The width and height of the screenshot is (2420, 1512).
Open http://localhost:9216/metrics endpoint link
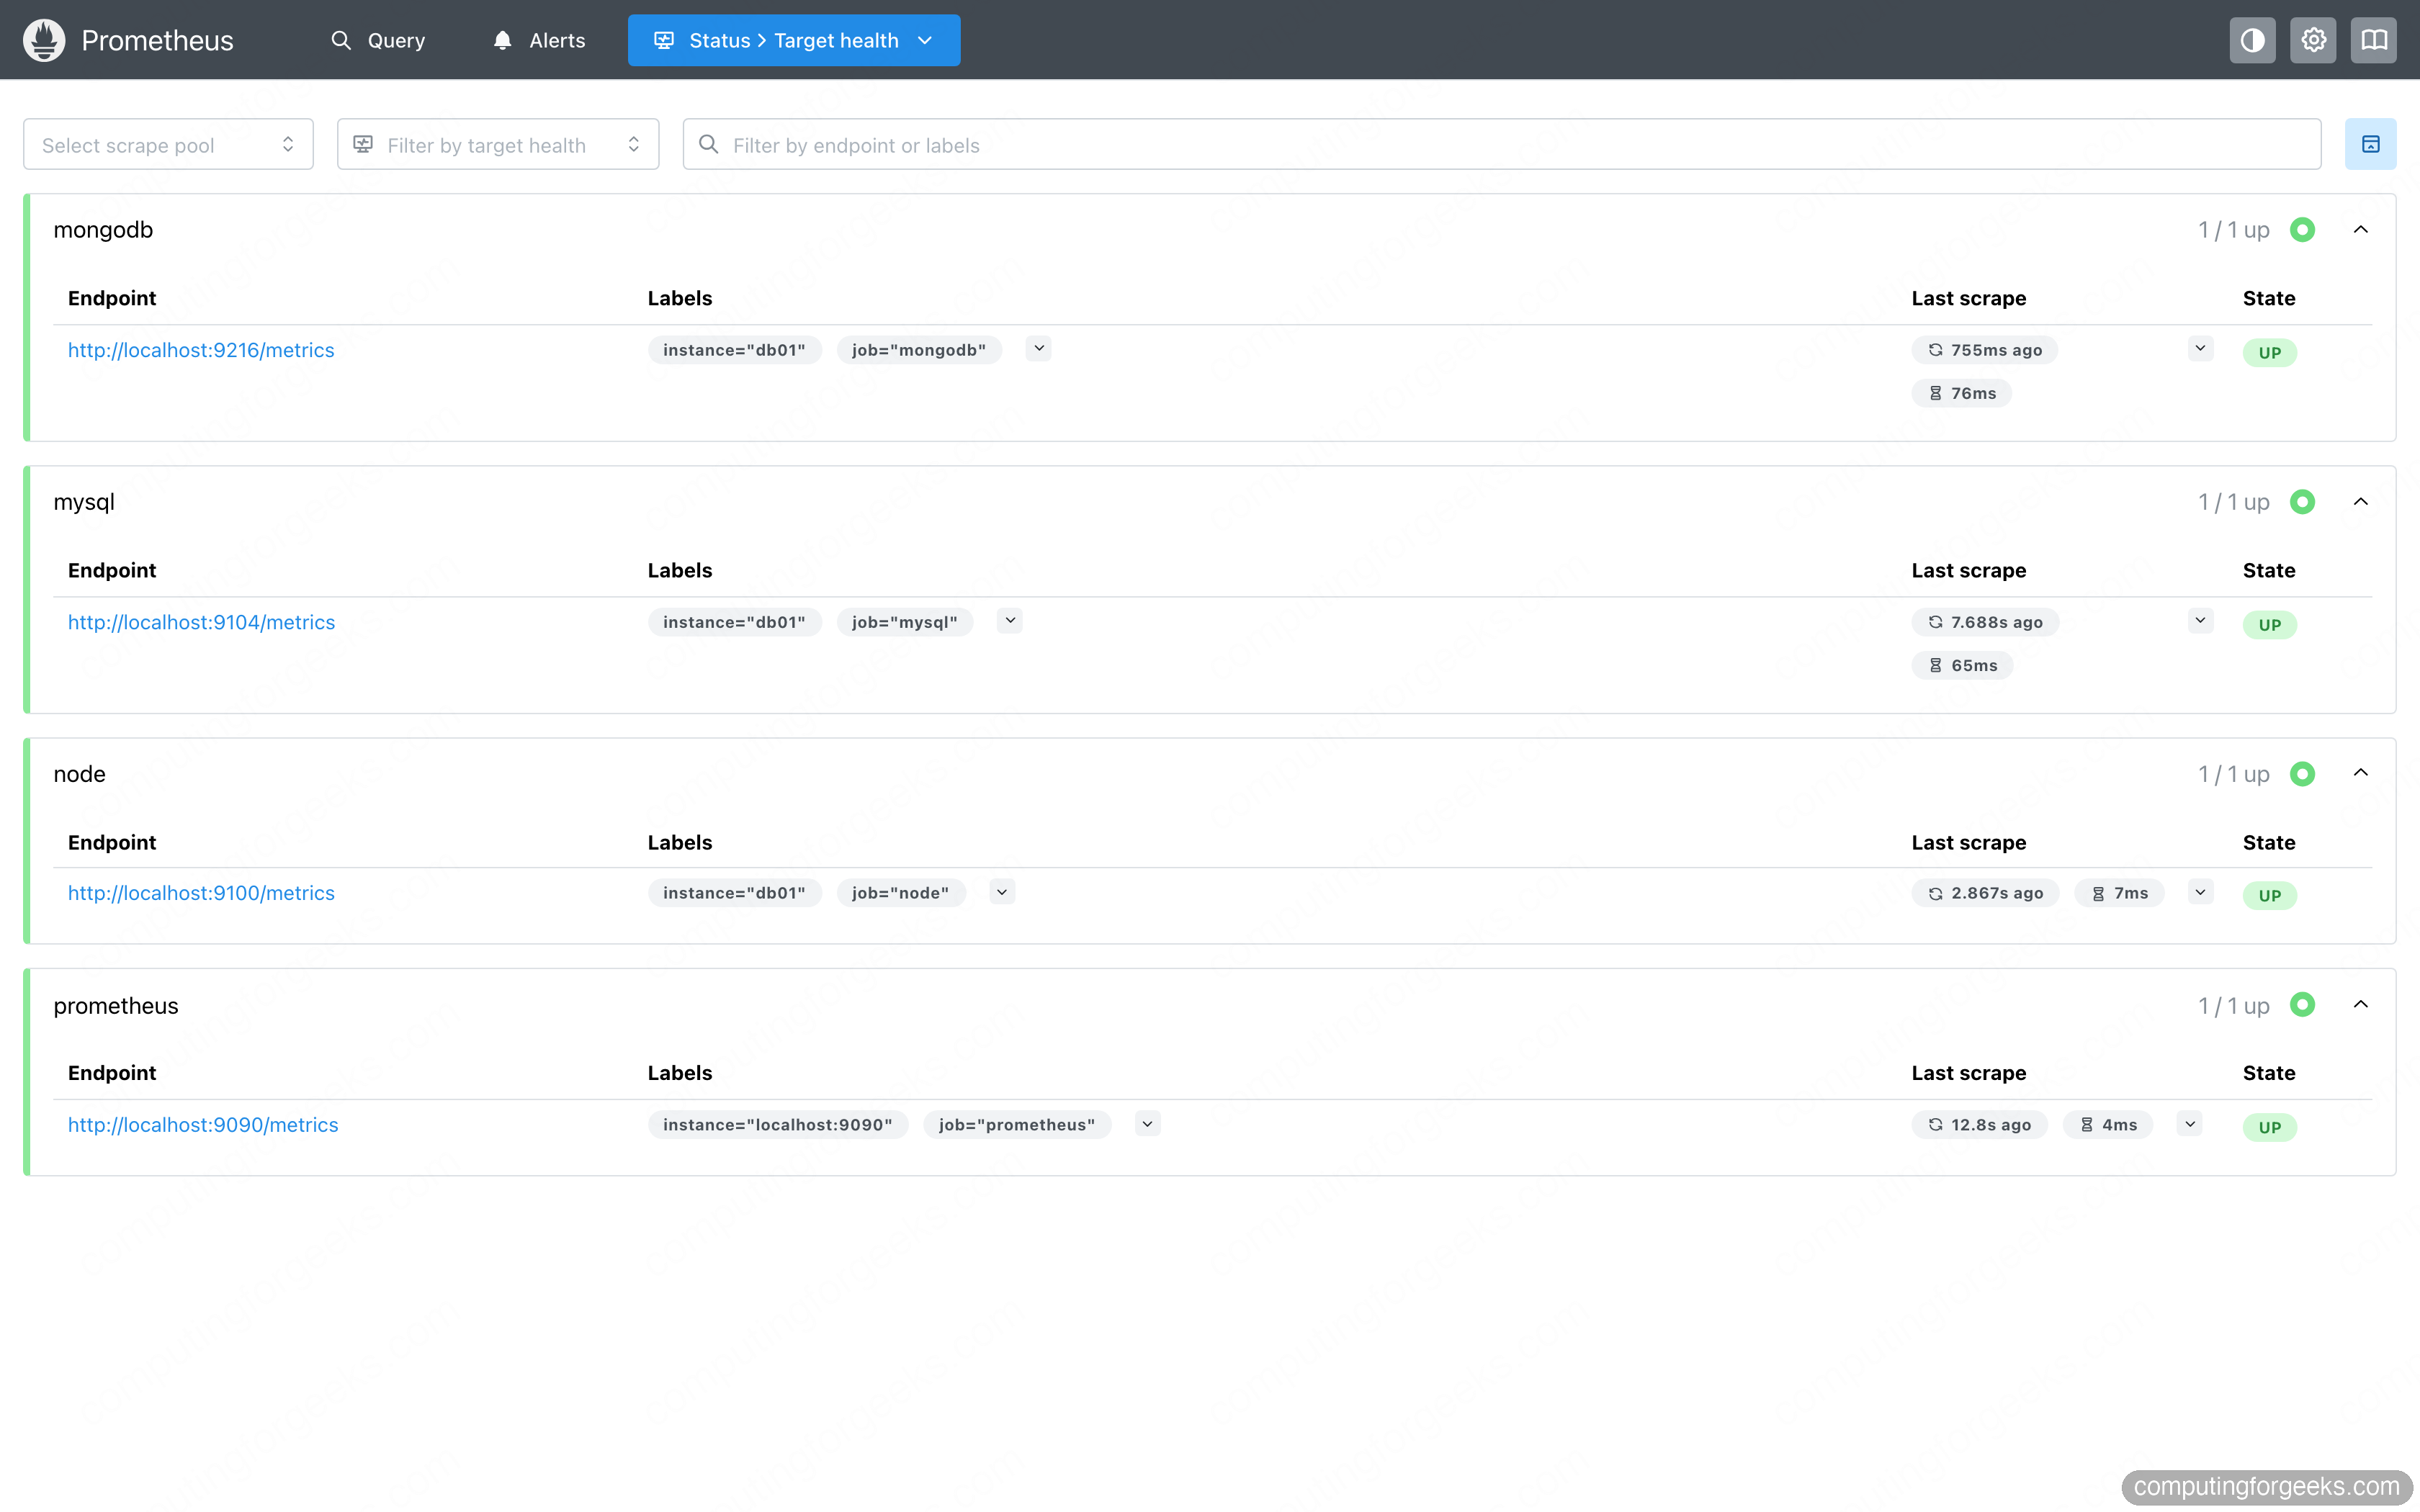[201, 350]
